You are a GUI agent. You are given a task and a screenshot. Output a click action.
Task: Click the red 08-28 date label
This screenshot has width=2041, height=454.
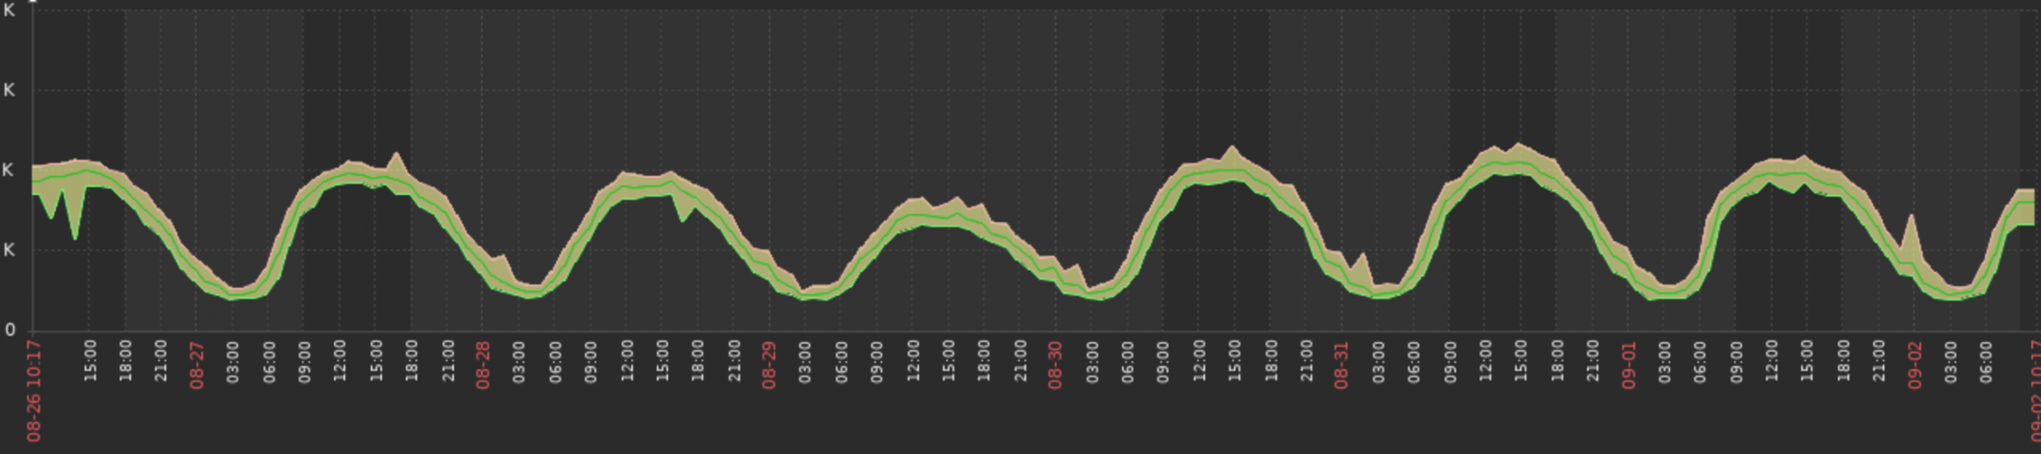point(483,365)
